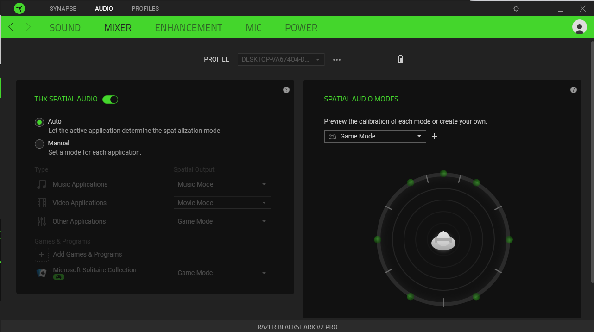Go forward with the right arrow
Screen dimensions: 594x332
[x=28, y=27]
